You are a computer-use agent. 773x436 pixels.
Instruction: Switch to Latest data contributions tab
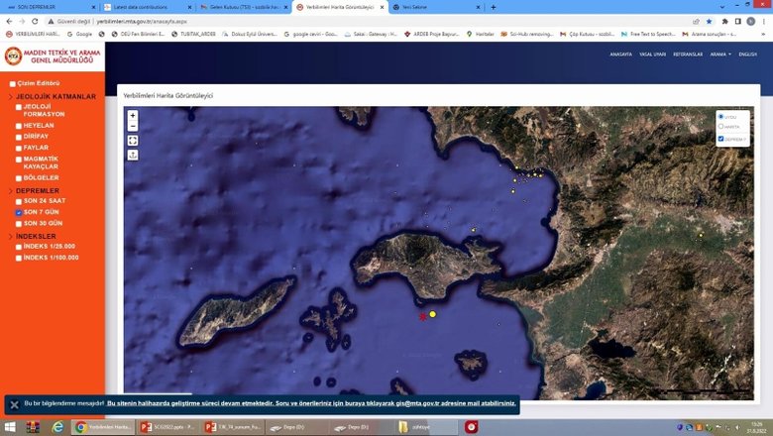tap(147, 7)
